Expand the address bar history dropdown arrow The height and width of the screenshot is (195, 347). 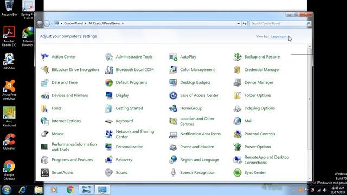click(x=239, y=23)
